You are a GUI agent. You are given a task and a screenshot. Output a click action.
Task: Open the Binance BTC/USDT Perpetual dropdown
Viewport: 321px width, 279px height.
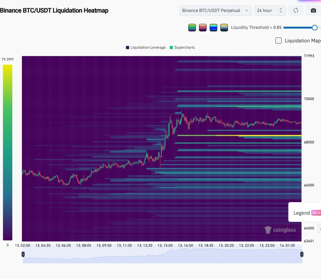pyautogui.click(x=215, y=10)
